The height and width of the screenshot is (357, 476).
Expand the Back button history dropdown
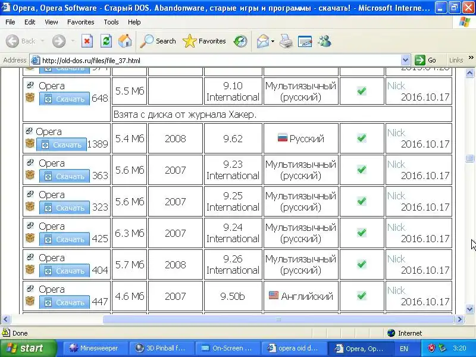coord(42,41)
